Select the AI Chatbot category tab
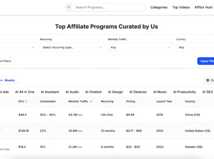 tap(93, 92)
